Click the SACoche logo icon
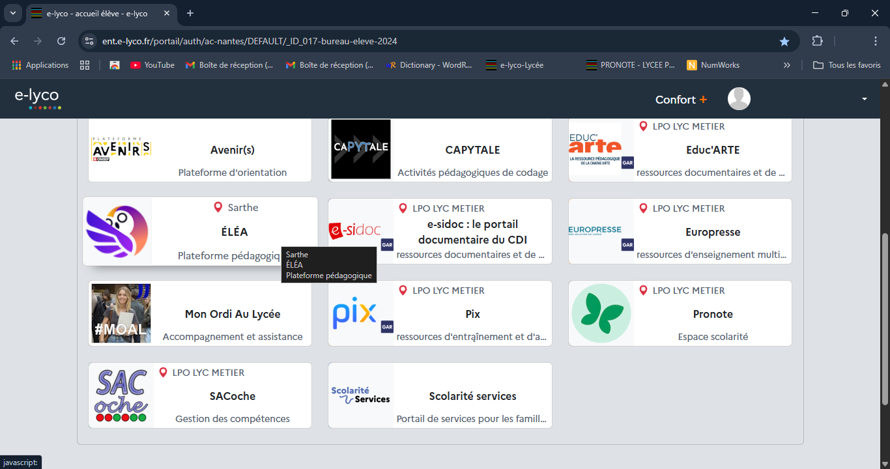Image resolution: width=890 pixels, height=469 pixels. [121, 395]
